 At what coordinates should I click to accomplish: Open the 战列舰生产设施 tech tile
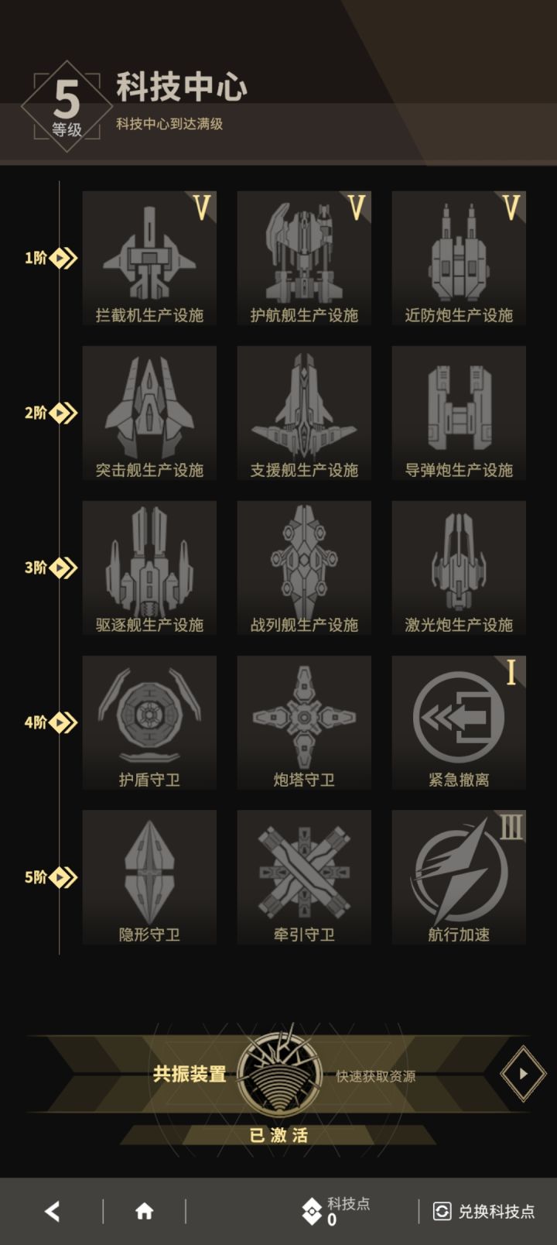point(304,568)
